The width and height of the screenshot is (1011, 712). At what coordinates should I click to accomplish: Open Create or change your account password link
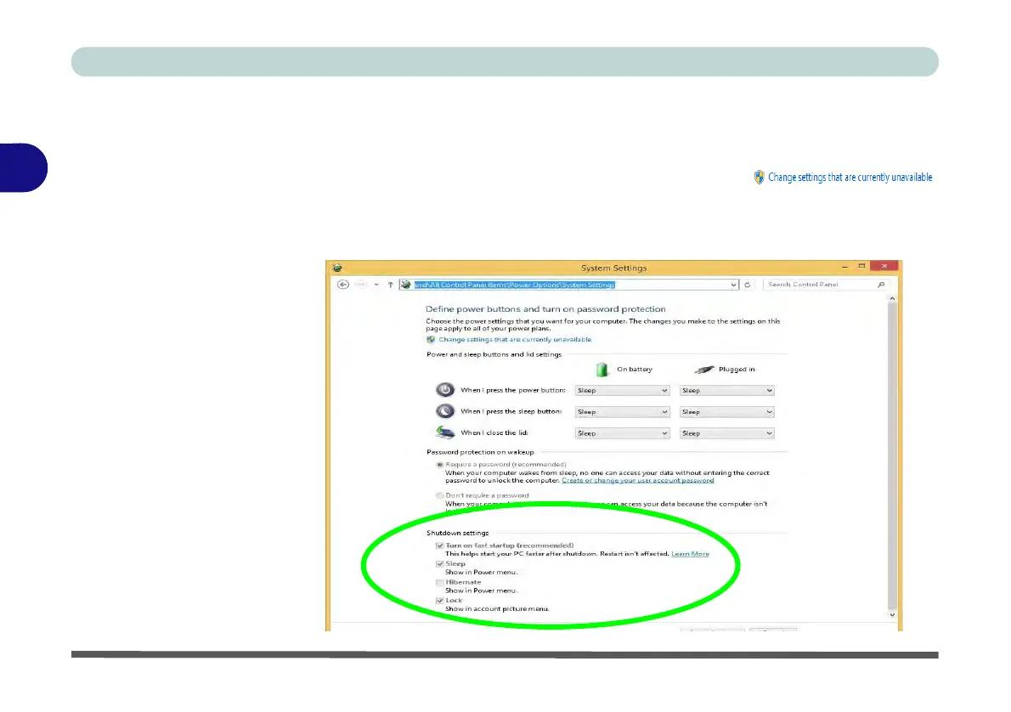(638, 480)
